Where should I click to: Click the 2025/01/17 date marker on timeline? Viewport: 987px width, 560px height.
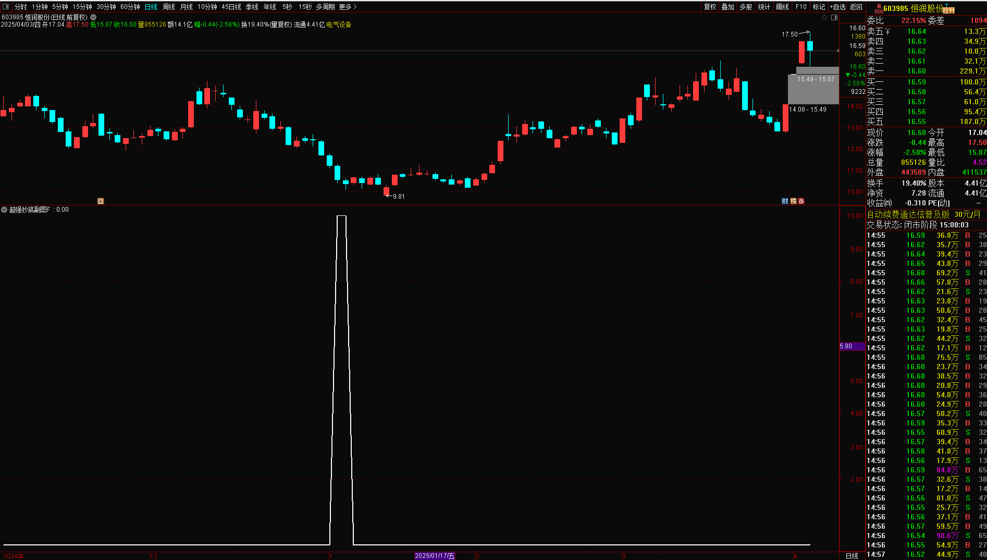coord(435,556)
